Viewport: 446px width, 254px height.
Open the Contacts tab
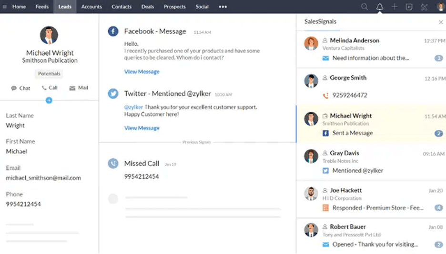coord(122,7)
